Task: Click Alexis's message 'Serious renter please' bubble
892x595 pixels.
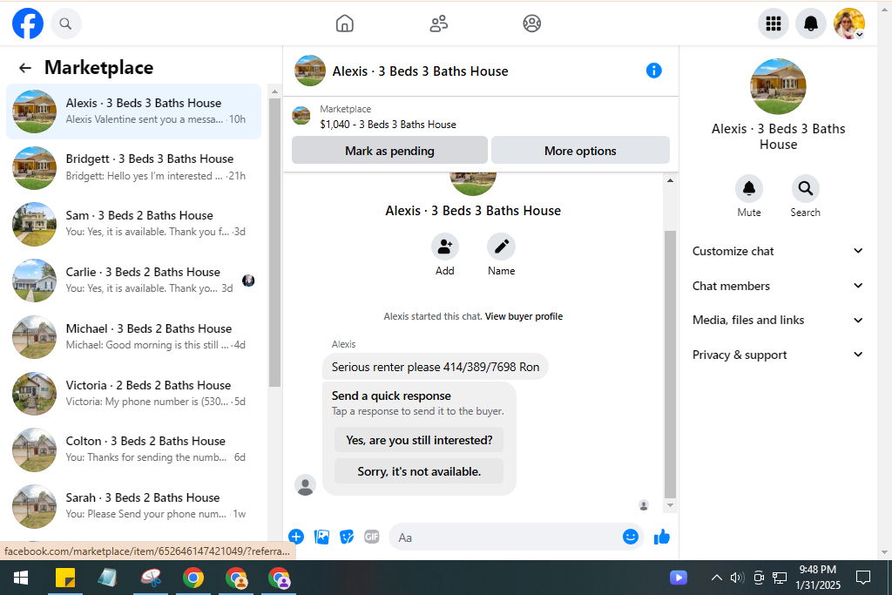Action: click(436, 367)
